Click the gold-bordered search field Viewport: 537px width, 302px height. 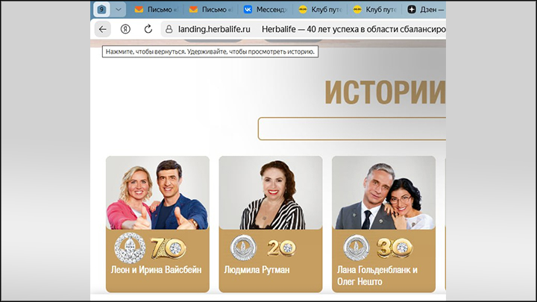pyautogui.click(x=352, y=129)
